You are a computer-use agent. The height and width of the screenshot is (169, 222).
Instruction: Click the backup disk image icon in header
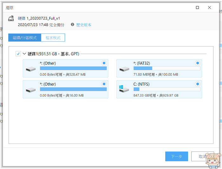click(10, 20)
